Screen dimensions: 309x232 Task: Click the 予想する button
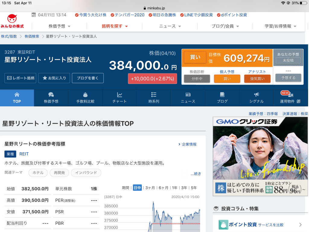click(x=288, y=78)
